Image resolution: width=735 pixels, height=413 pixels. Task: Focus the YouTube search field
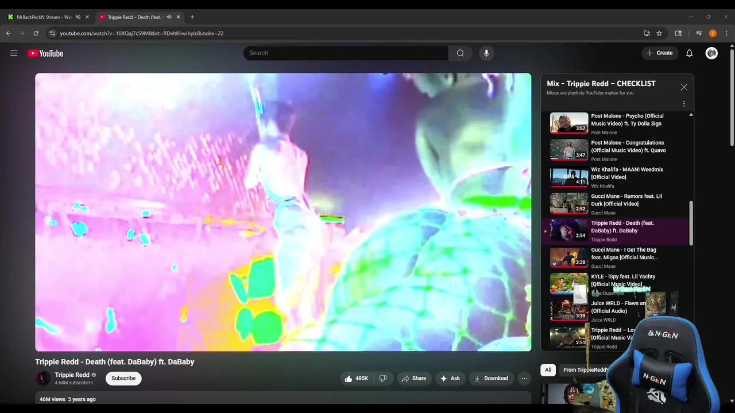pyautogui.click(x=346, y=53)
